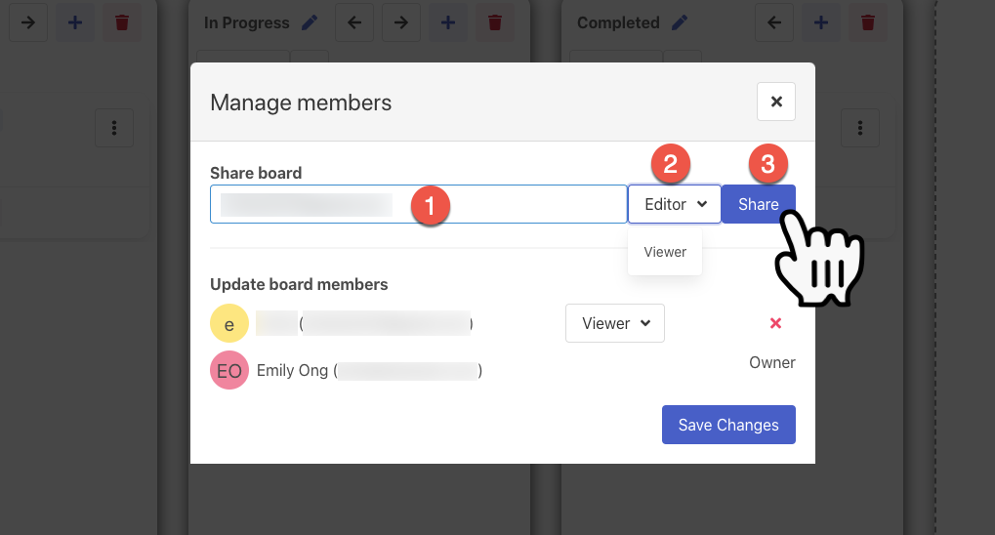
Task: Click the yellow e member avatar
Action: coord(229,323)
